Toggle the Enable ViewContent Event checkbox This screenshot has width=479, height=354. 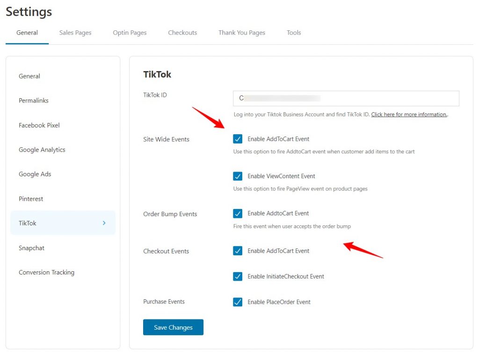click(x=238, y=176)
